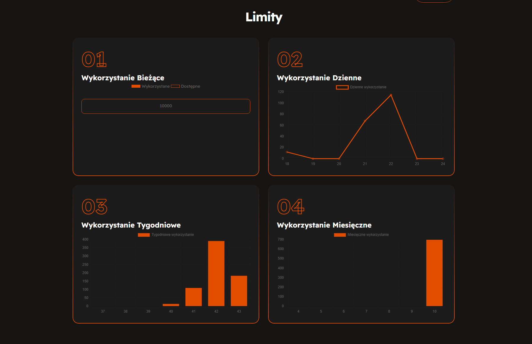This screenshot has width=532, height=344.
Task: Click y-axis label 120 in daily chart
Action: [281, 92]
